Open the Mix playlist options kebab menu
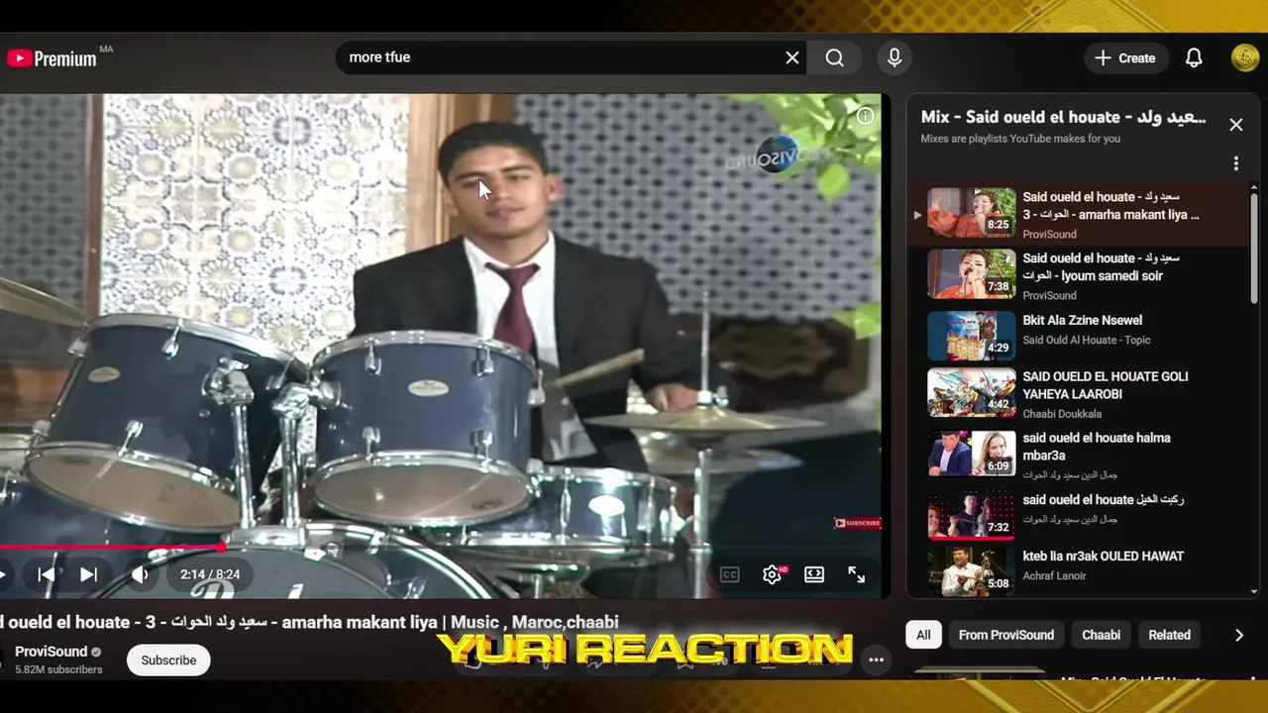 click(x=1236, y=163)
